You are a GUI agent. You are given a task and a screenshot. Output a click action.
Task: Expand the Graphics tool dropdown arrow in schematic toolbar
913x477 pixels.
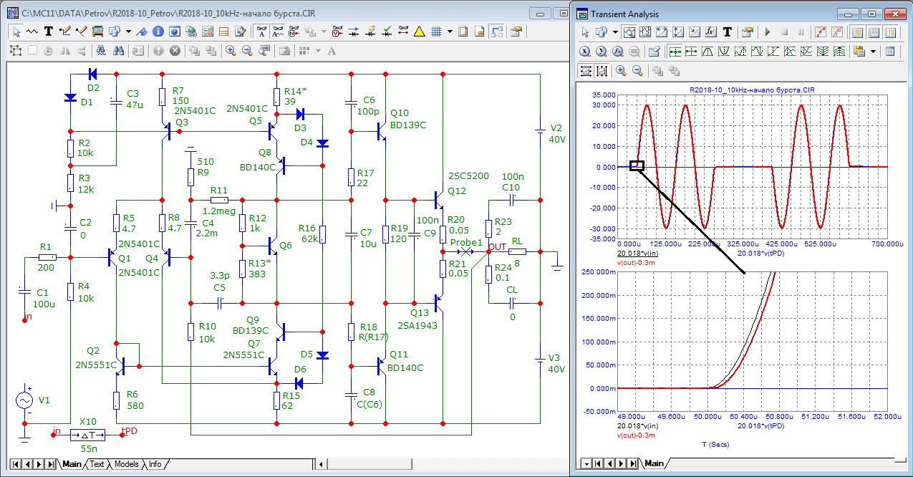128,32
